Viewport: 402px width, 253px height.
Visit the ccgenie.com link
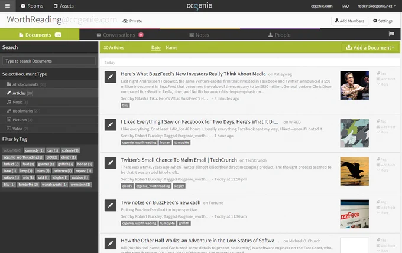pyautogui.click(x=322, y=6)
